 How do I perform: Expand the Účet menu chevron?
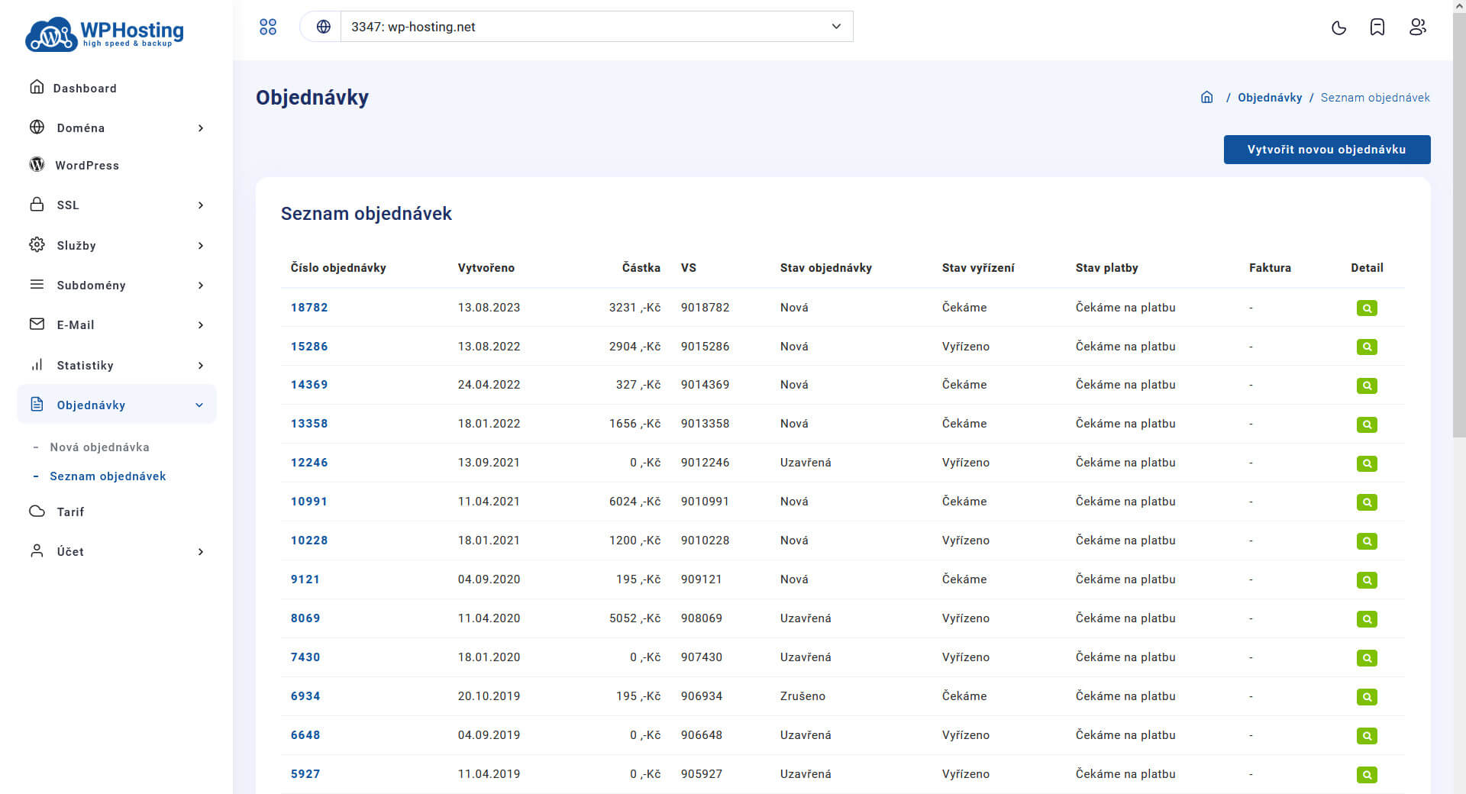pyautogui.click(x=201, y=552)
